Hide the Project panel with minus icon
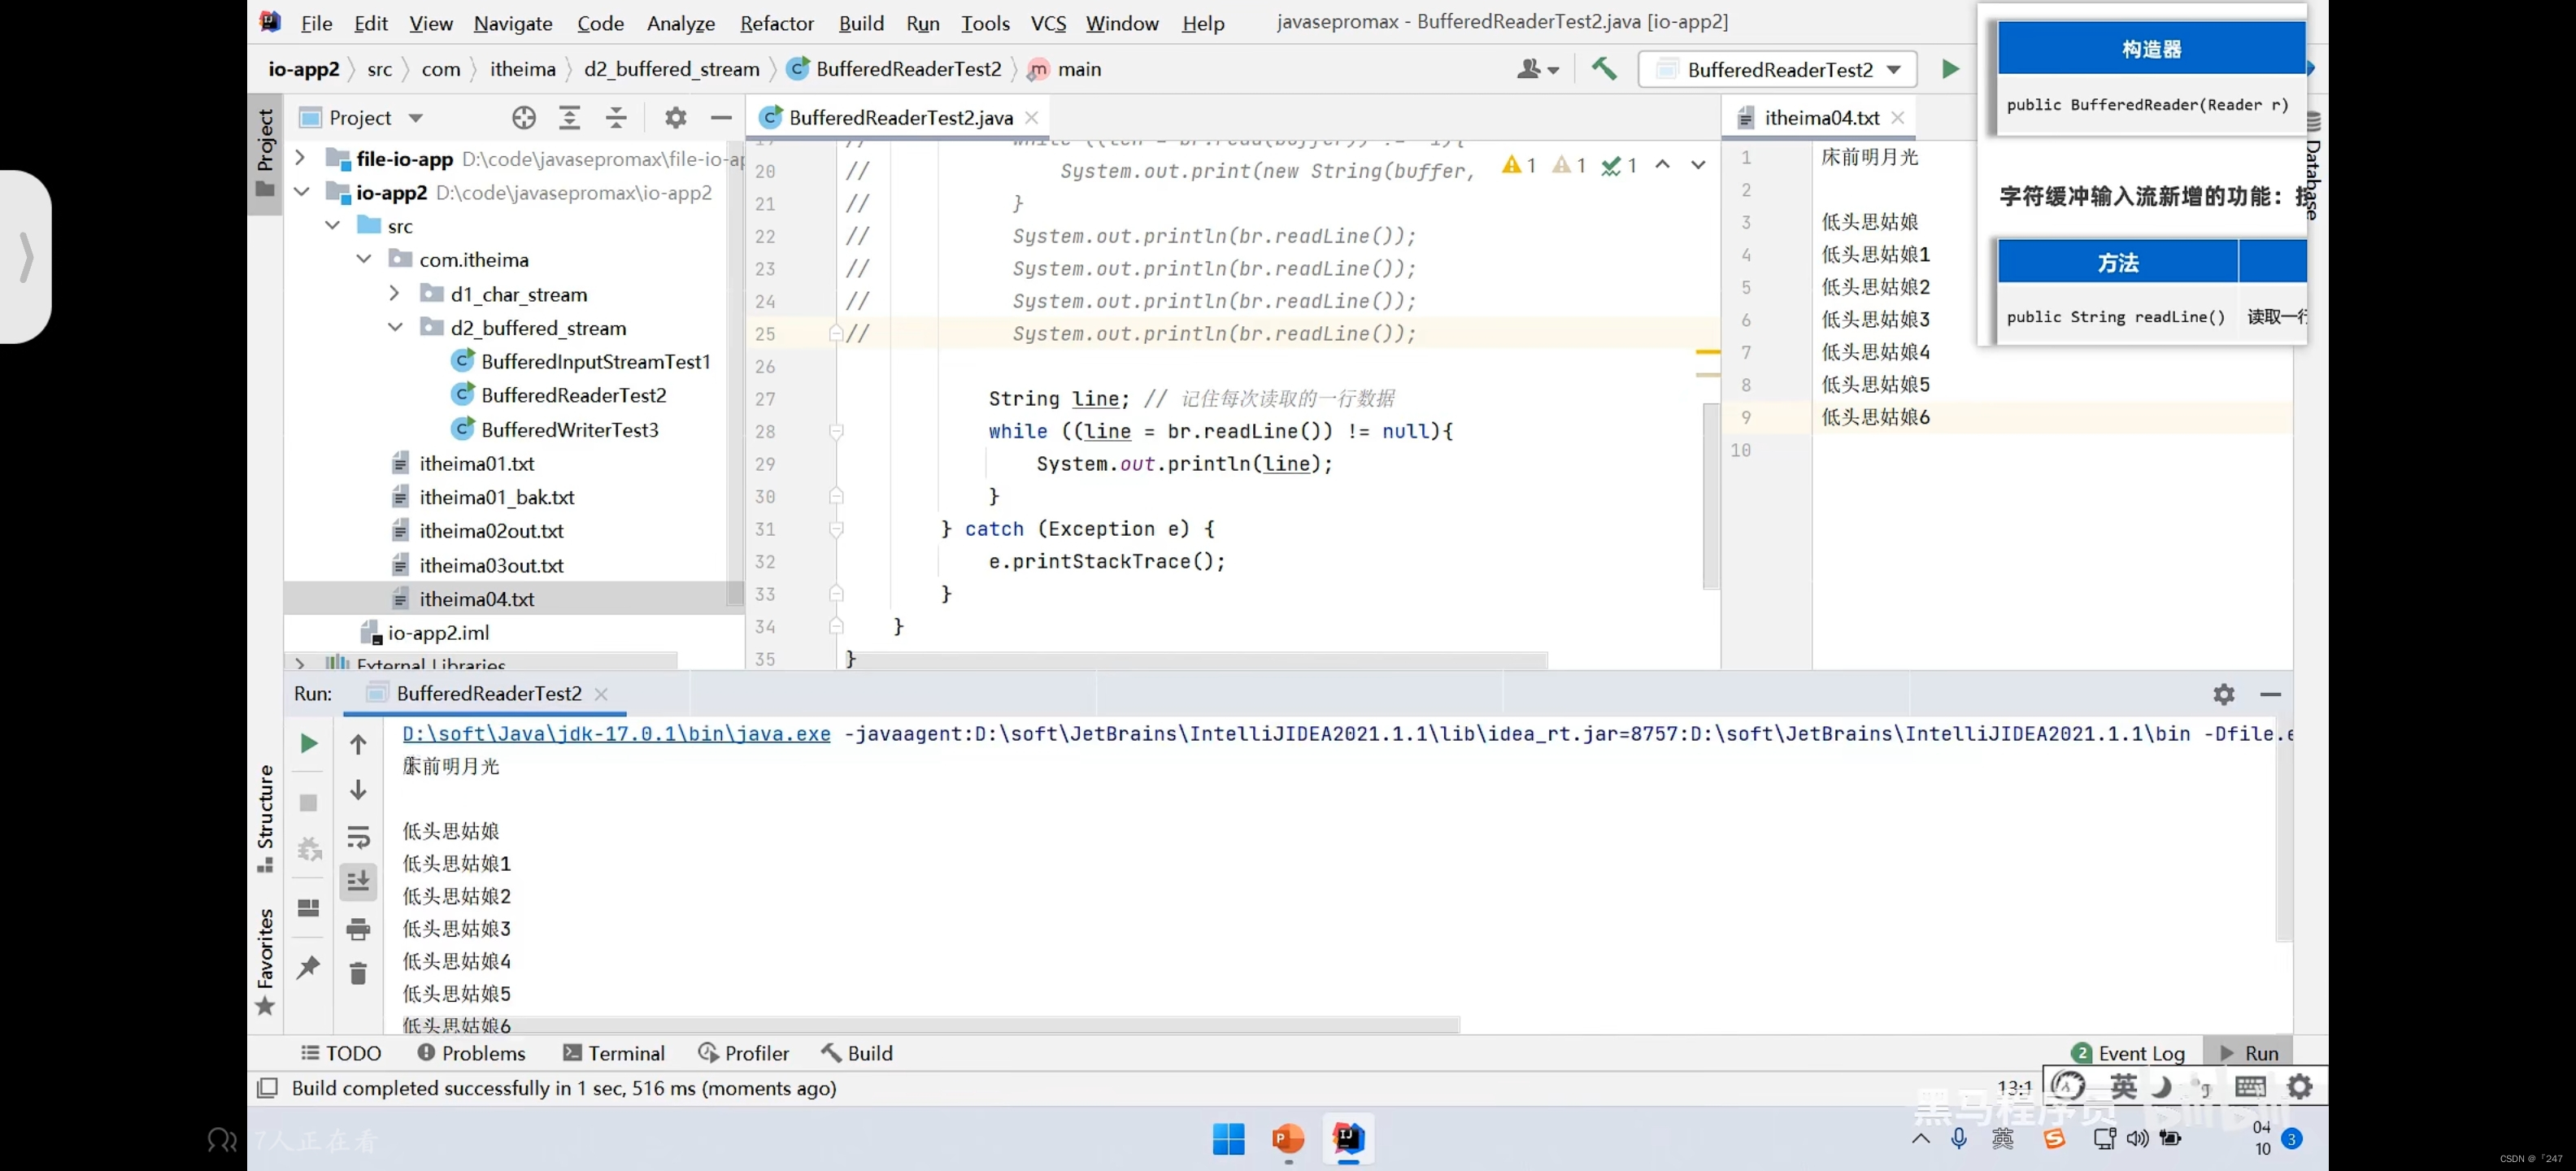Image resolution: width=2576 pixels, height=1171 pixels. coord(721,118)
